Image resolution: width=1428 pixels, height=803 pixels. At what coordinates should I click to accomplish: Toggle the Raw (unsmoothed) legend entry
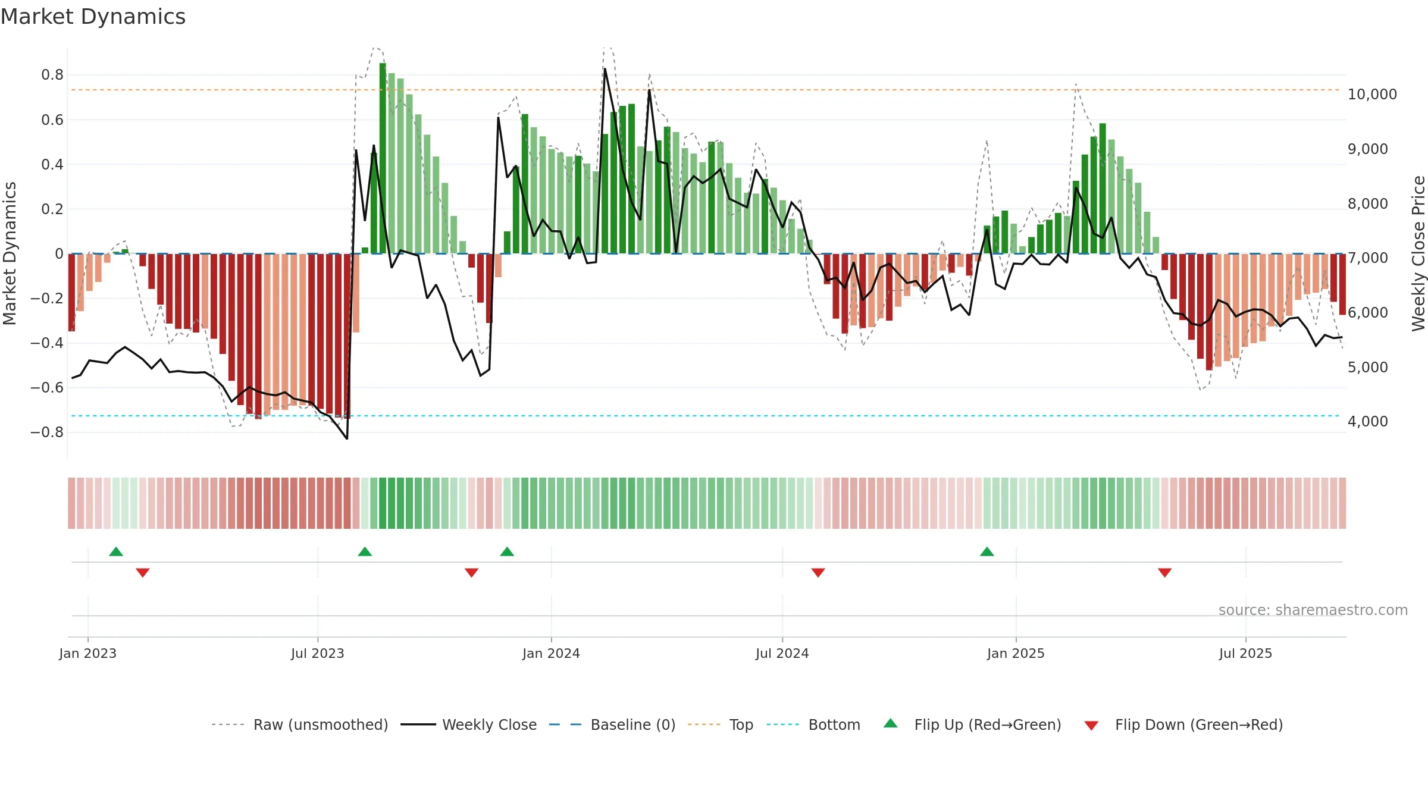[299, 724]
